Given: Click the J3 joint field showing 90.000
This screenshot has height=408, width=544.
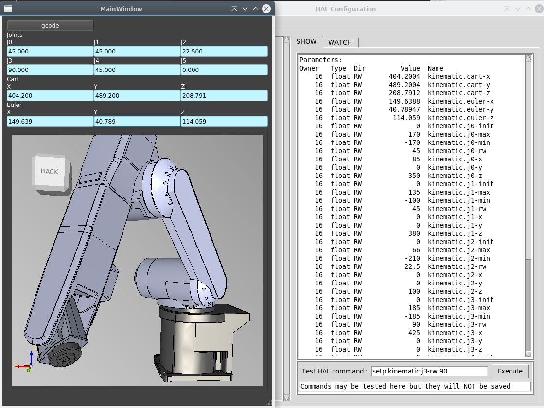Looking at the screenshot, I should [x=50, y=70].
